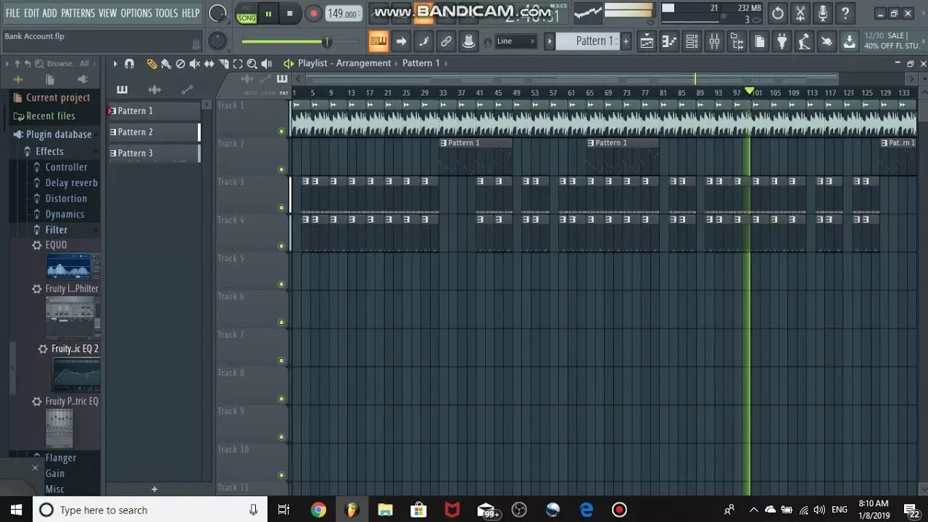
Task: Mute Track 1 with its green light
Action: pyautogui.click(x=281, y=131)
